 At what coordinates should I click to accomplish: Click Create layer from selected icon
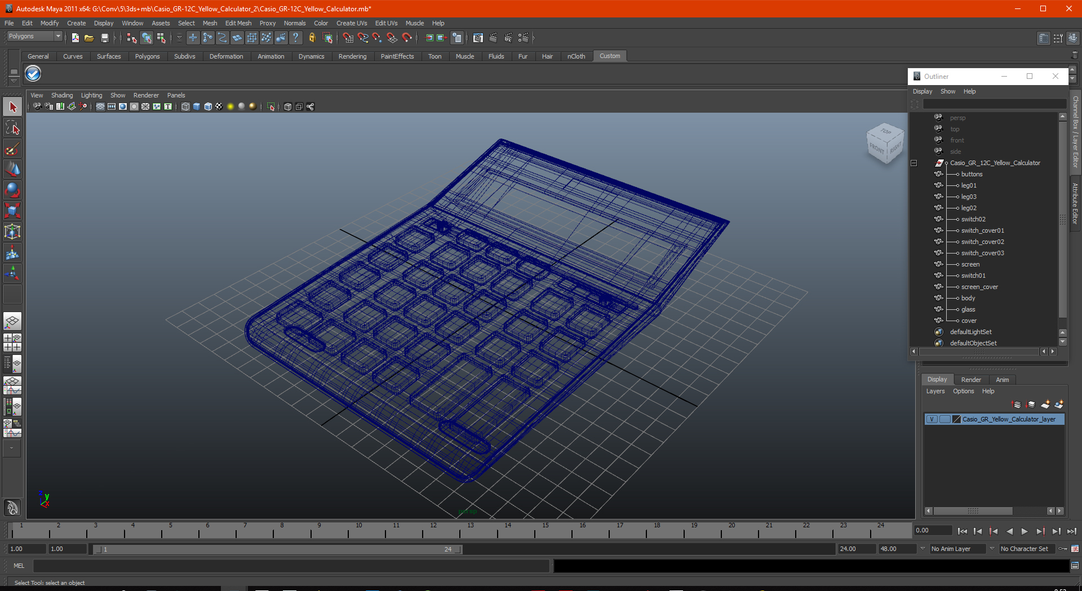pyautogui.click(x=1059, y=405)
